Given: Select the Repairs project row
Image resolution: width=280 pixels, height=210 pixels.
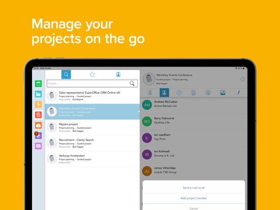Looking at the screenshot, I should (x=92, y=127).
